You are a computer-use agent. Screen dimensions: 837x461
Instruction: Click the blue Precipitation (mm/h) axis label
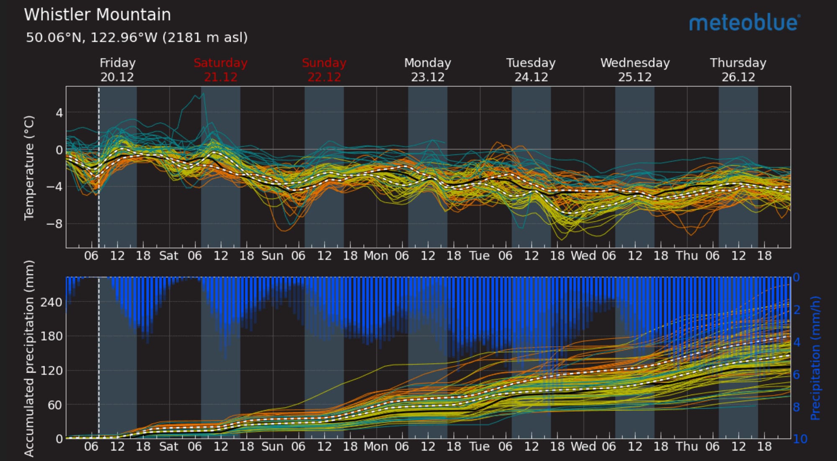pos(815,358)
